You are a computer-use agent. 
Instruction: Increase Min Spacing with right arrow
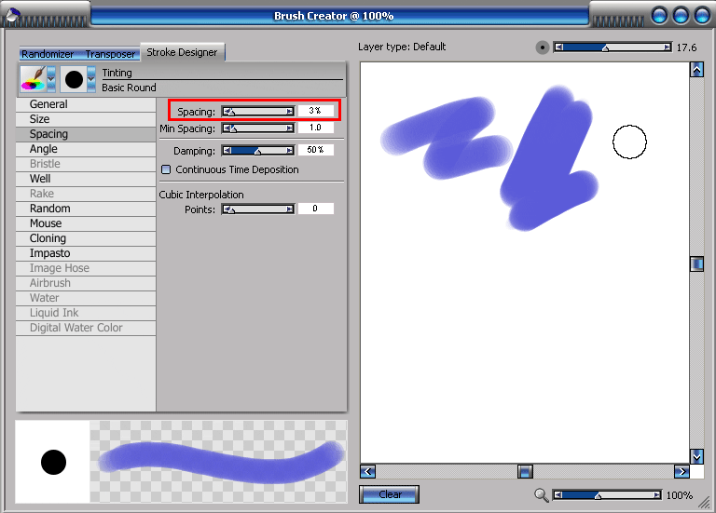coord(290,128)
